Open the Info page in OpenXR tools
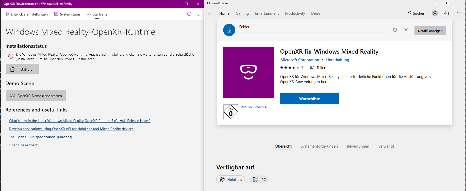The width and height of the screenshot is (466, 191). (193, 14)
